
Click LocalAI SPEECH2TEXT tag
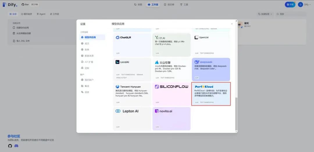click(121, 78)
